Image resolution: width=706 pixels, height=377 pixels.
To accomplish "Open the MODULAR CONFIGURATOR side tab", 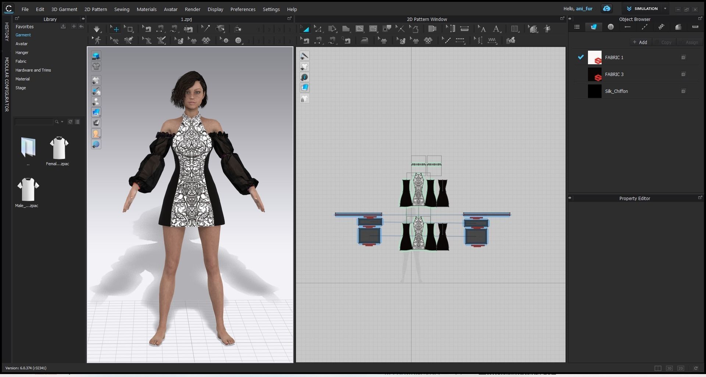I will pos(7,84).
